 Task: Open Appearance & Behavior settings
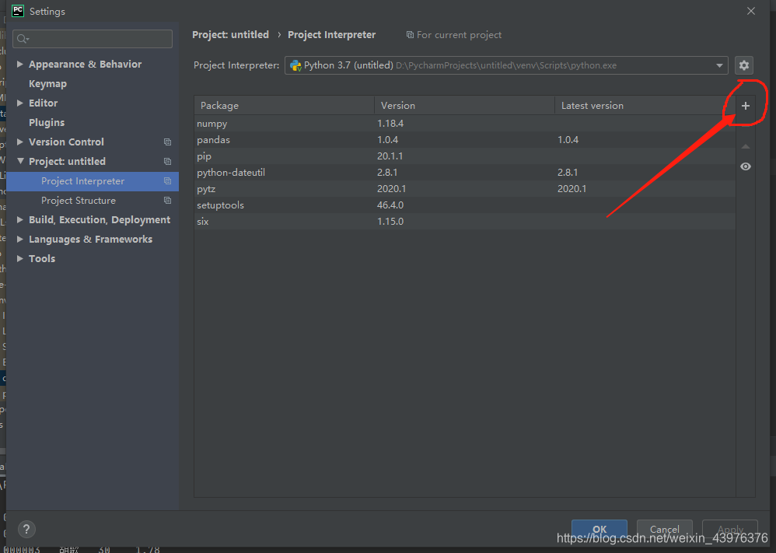(x=85, y=65)
